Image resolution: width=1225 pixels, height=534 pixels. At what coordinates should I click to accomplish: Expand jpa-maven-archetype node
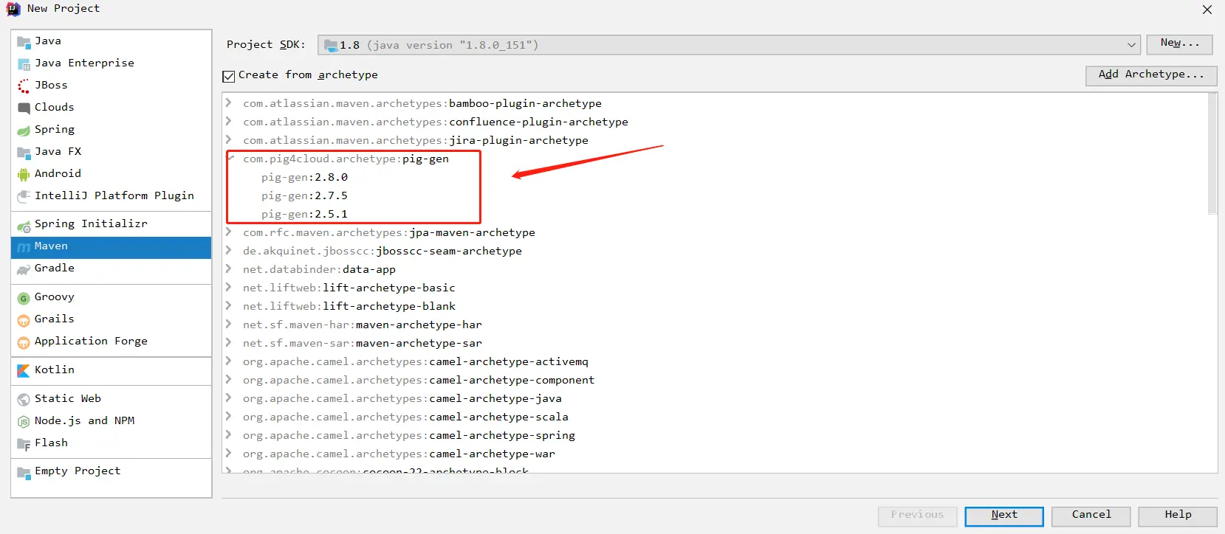230,232
